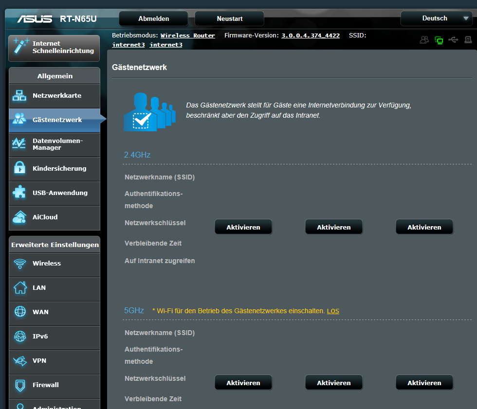The height and width of the screenshot is (409, 477).
Task: Activate the first 2.4GHz guest network
Action: point(243,227)
